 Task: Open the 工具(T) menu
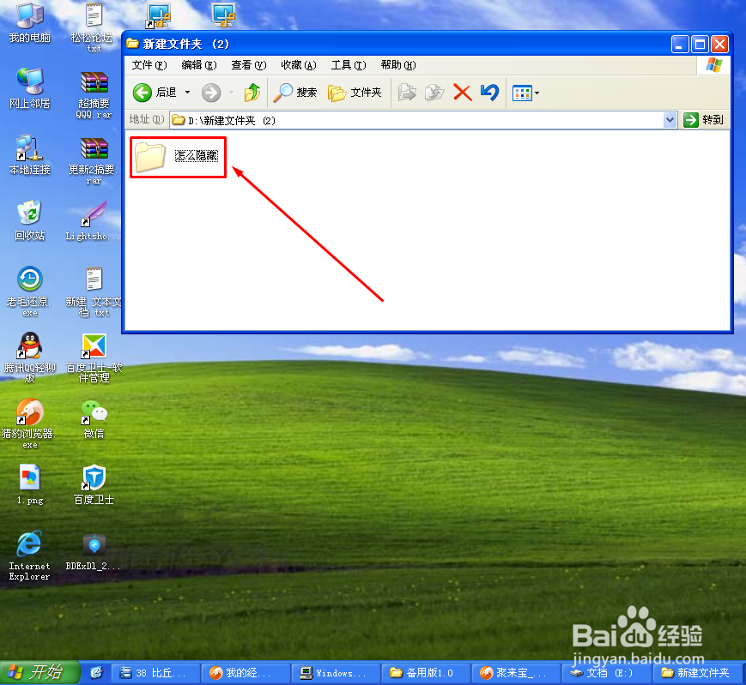(349, 65)
